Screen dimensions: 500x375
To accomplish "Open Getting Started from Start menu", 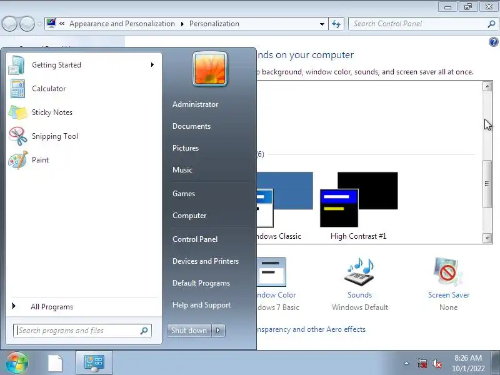I will click(x=83, y=65).
